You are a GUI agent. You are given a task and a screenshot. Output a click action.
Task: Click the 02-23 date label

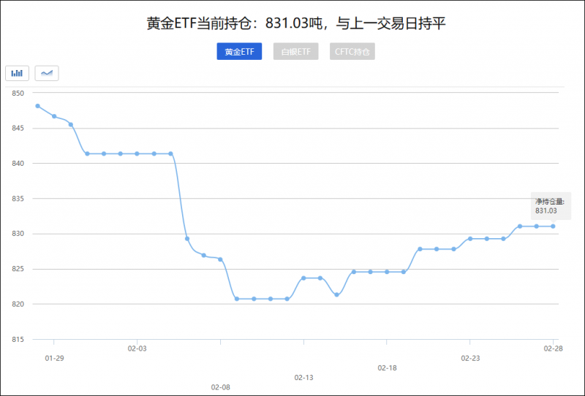[x=469, y=358]
